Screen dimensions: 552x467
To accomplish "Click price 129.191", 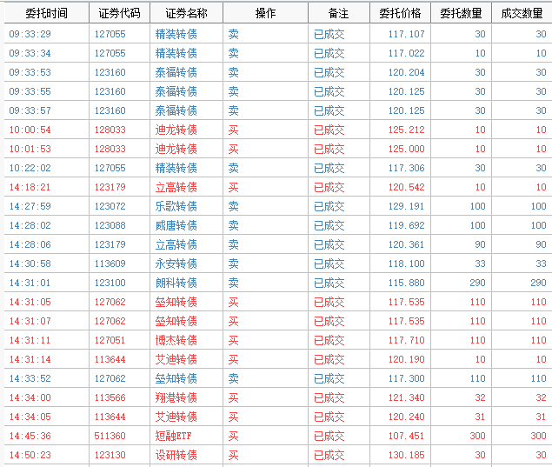I will pyautogui.click(x=407, y=206).
